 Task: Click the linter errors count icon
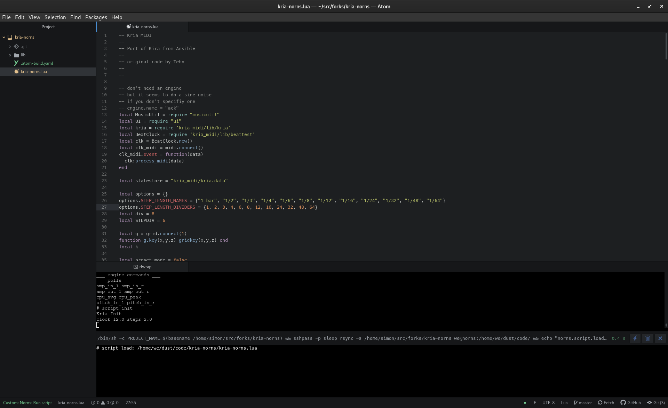(93, 402)
